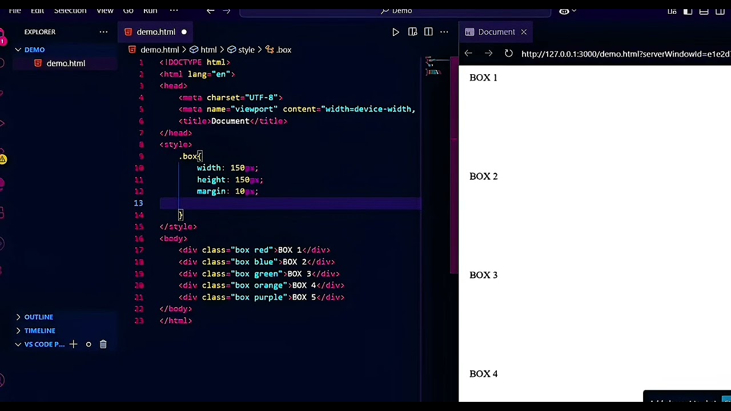731x411 pixels.
Task: Open Copilot dropdown arrow in title bar
Action: pos(574,11)
